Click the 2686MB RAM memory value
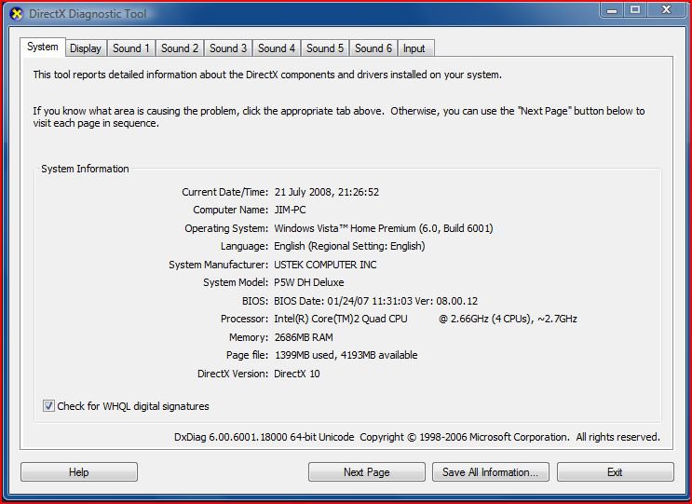 304,337
